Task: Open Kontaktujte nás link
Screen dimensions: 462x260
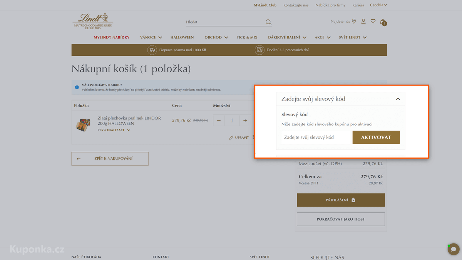Action: click(296, 5)
